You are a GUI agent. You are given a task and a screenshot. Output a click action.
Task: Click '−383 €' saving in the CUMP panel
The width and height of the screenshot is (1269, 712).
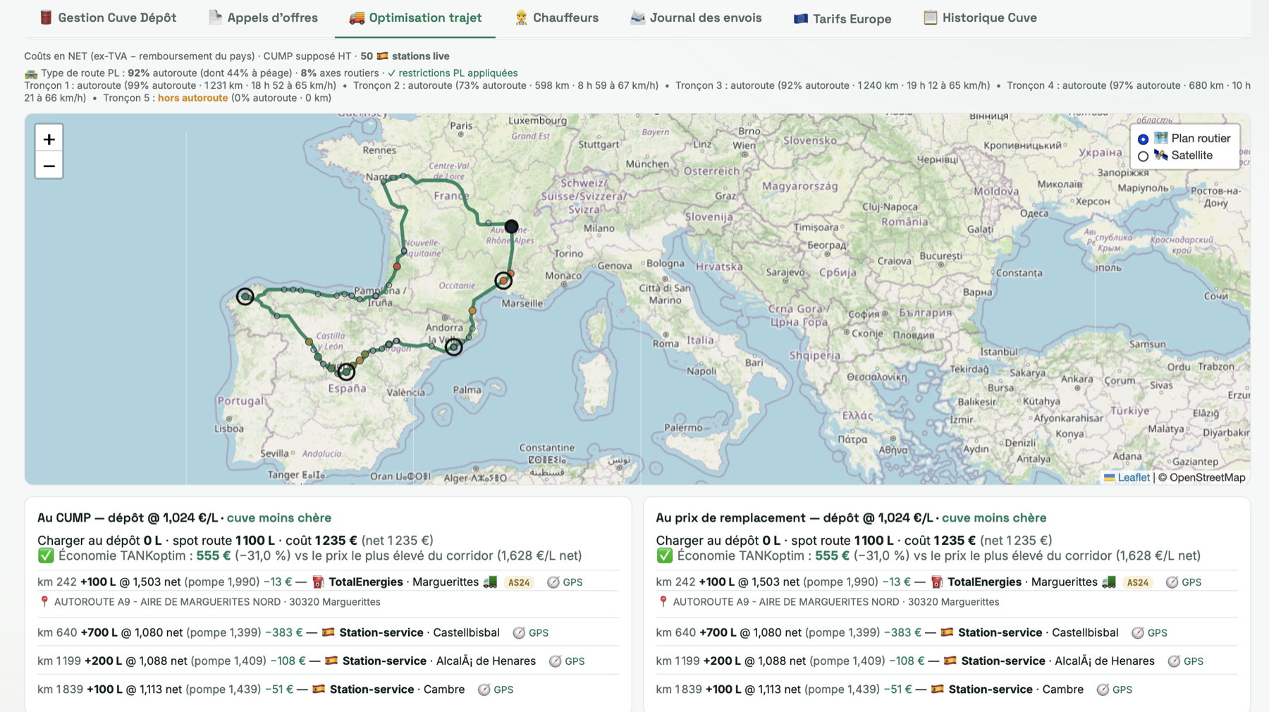(x=283, y=633)
